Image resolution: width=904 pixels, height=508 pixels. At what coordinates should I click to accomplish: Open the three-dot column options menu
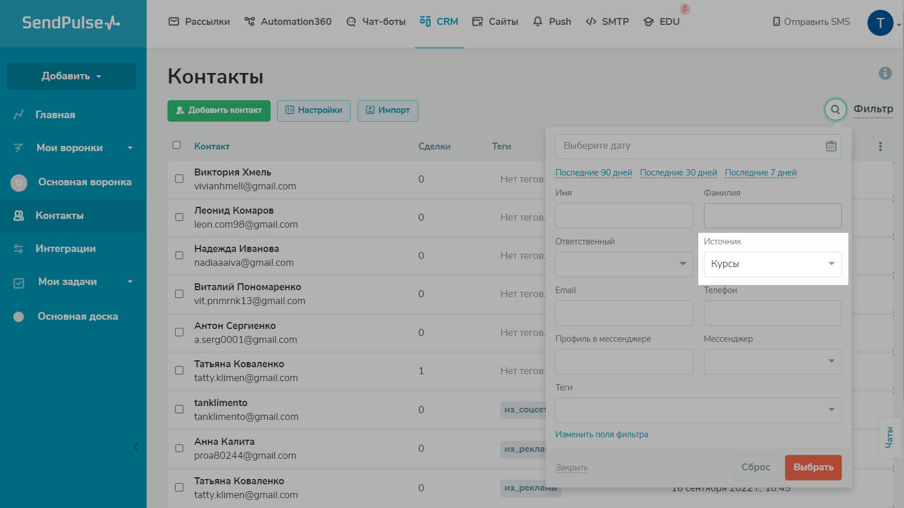click(x=880, y=147)
